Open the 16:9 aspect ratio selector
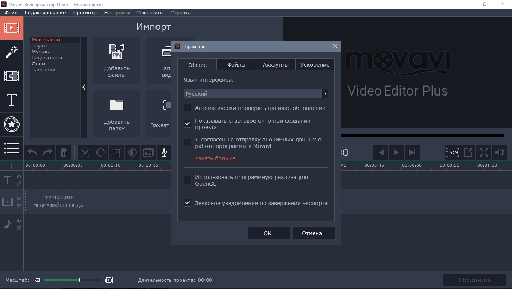This screenshot has width=512, height=289. pos(452,152)
